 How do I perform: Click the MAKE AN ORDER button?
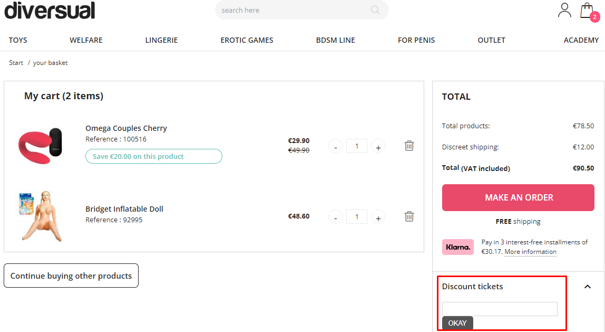point(518,197)
